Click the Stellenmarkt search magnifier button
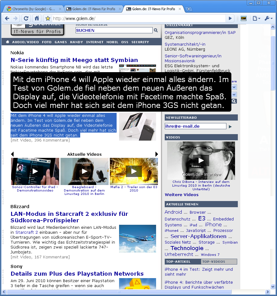Image resolution: width=277 pixels, height=296 pixels. click(x=234, y=101)
